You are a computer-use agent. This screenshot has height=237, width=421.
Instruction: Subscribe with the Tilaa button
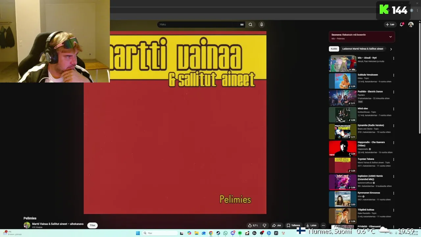(92, 225)
